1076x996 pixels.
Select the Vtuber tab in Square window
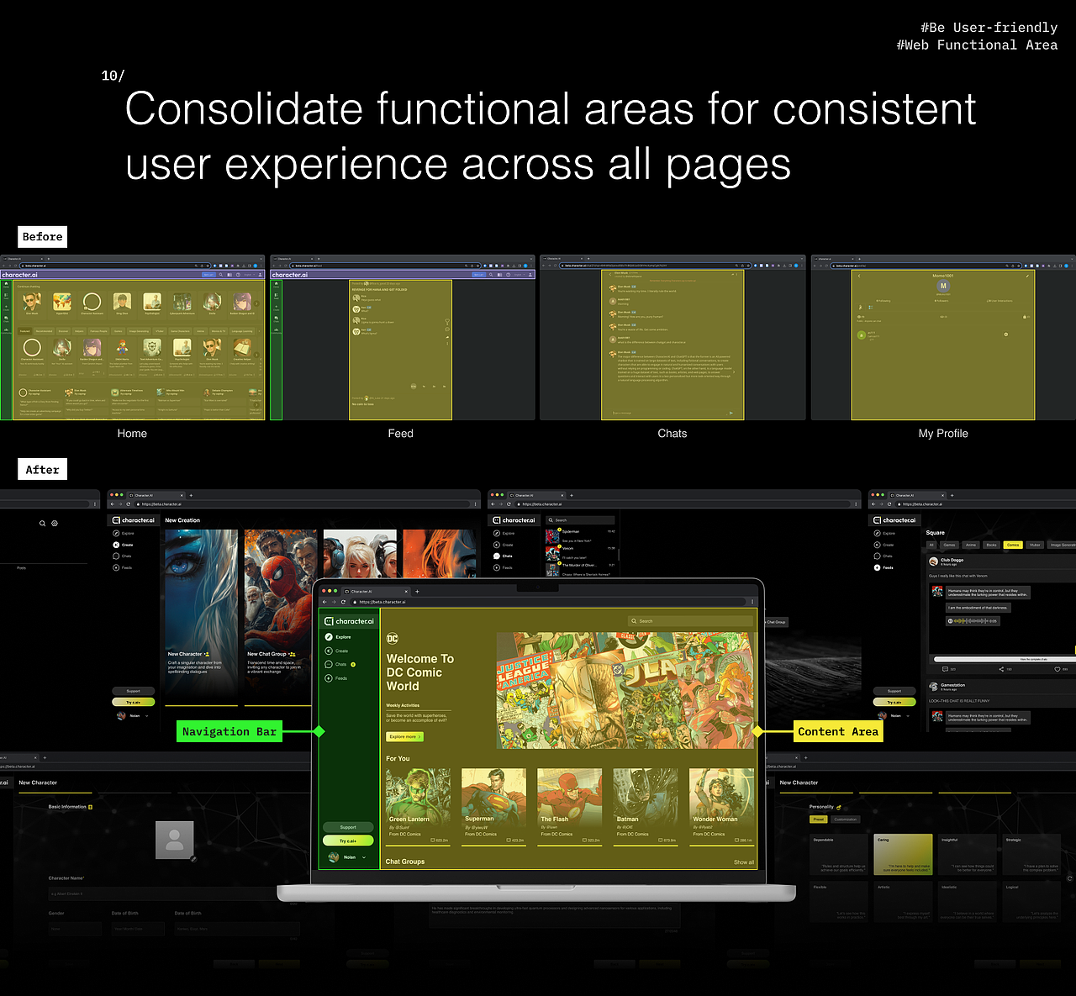coord(1035,545)
